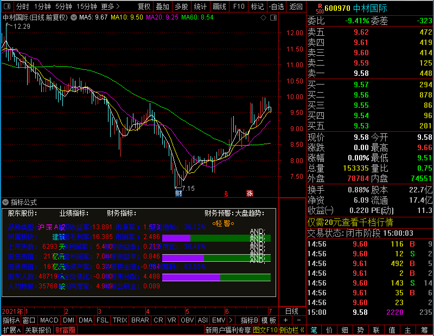
Task: Click the 涨 marker under the chart
Action: [250, 193]
